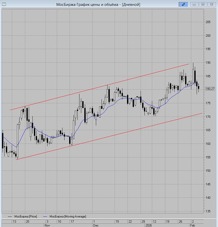Viewport: 218px width, 227px height.
Task: Click the Nov month label on time axis
Action: click(47, 225)
